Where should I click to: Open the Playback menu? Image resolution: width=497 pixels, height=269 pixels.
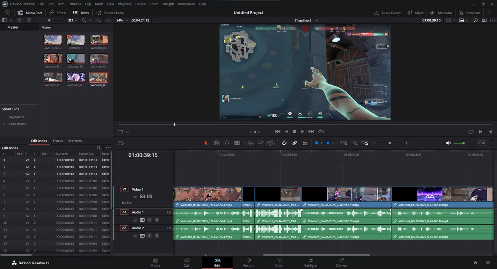point(125,4)
